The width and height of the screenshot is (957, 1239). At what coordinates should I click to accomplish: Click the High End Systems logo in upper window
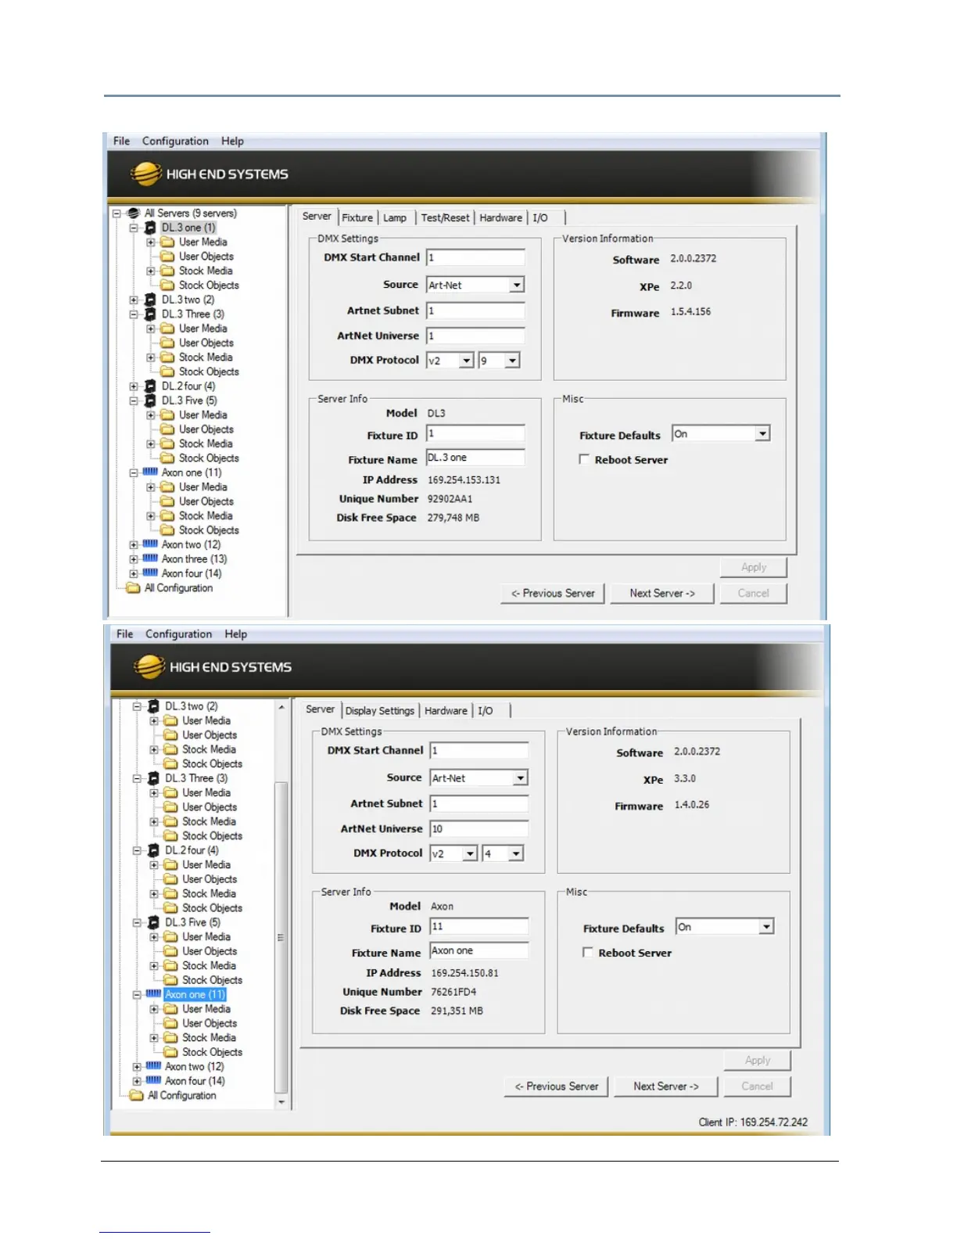pos(146,174)
